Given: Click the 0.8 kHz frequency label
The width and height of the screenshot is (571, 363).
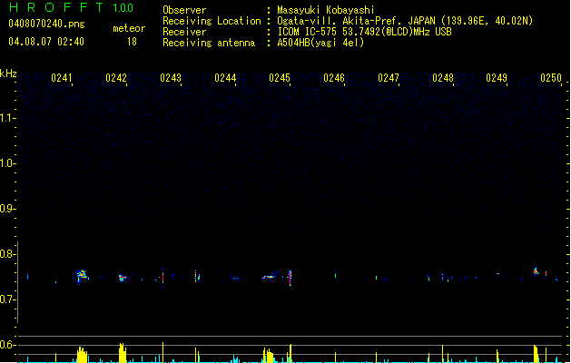Looking at the screenshot, I should point(7,254).
